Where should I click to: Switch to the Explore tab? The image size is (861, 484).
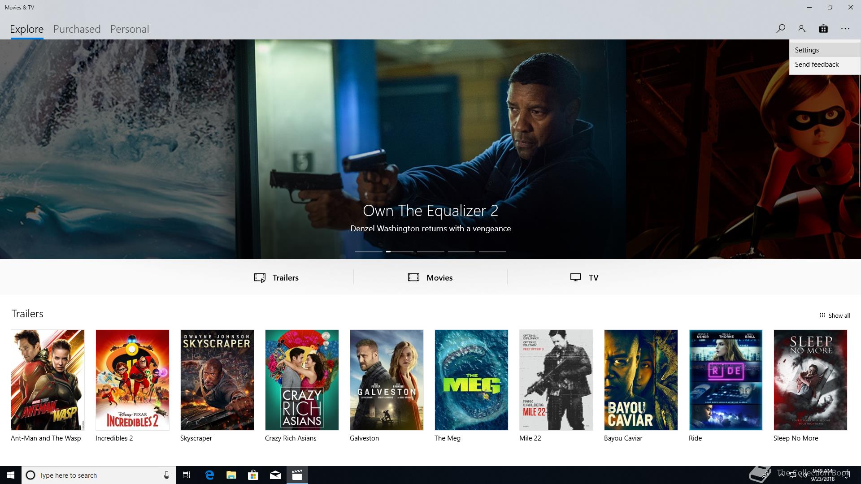(x=27, y=29)
